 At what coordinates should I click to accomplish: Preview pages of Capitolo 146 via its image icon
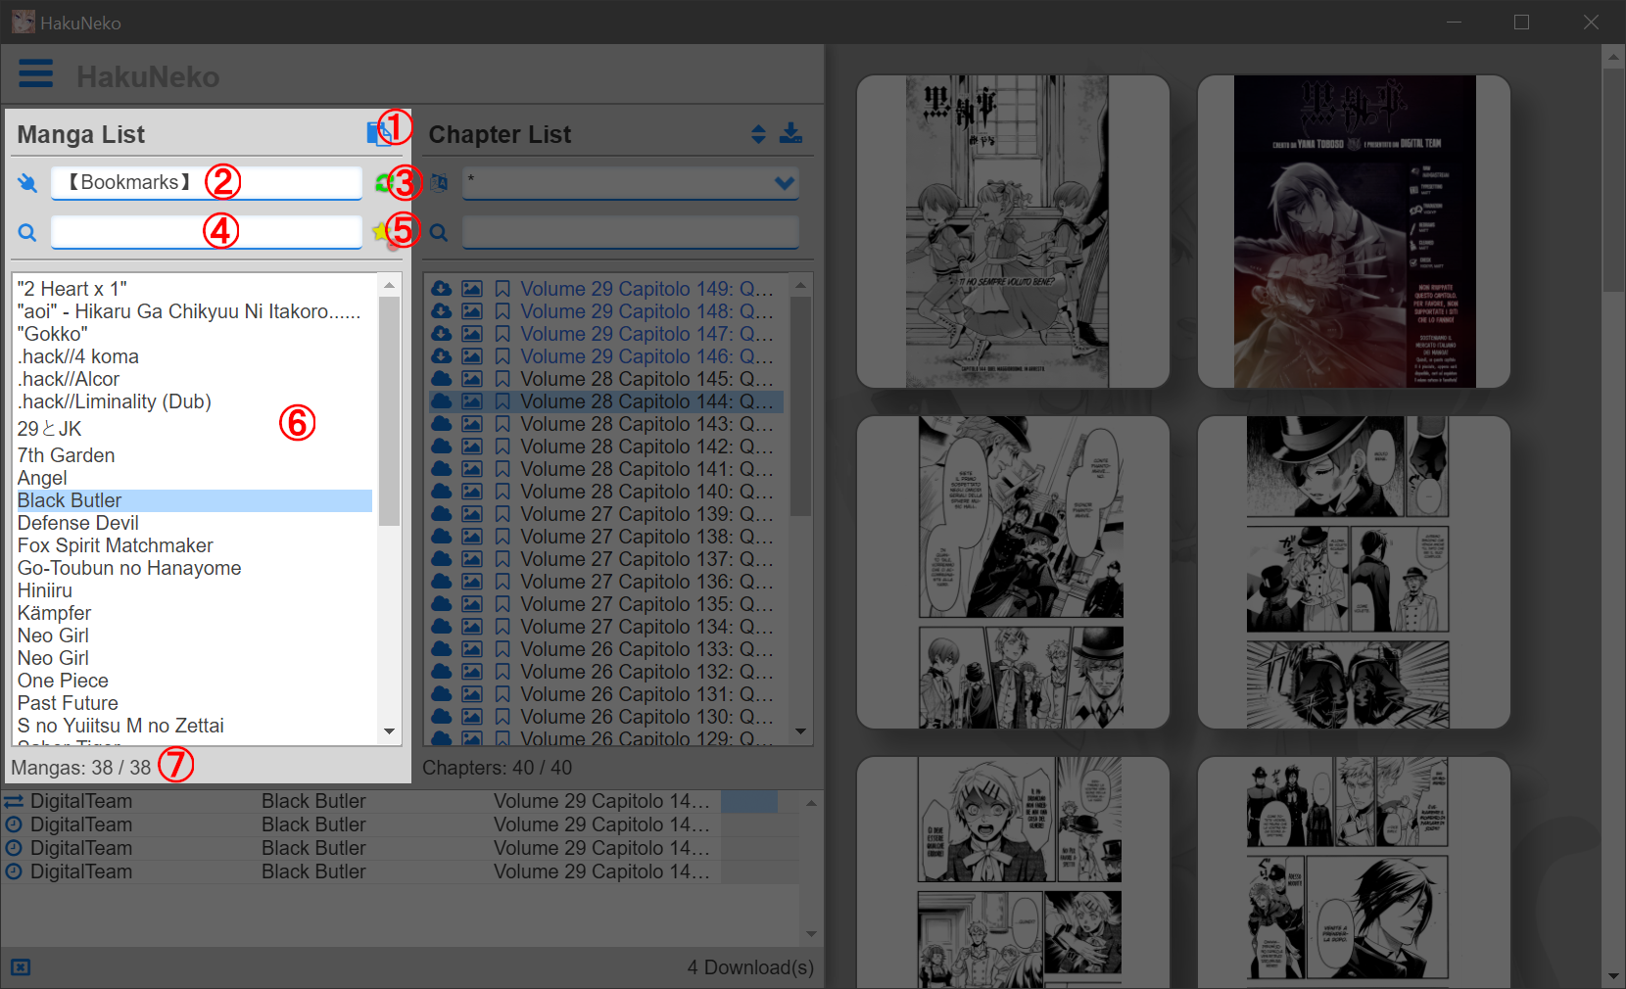pos(472,356)
